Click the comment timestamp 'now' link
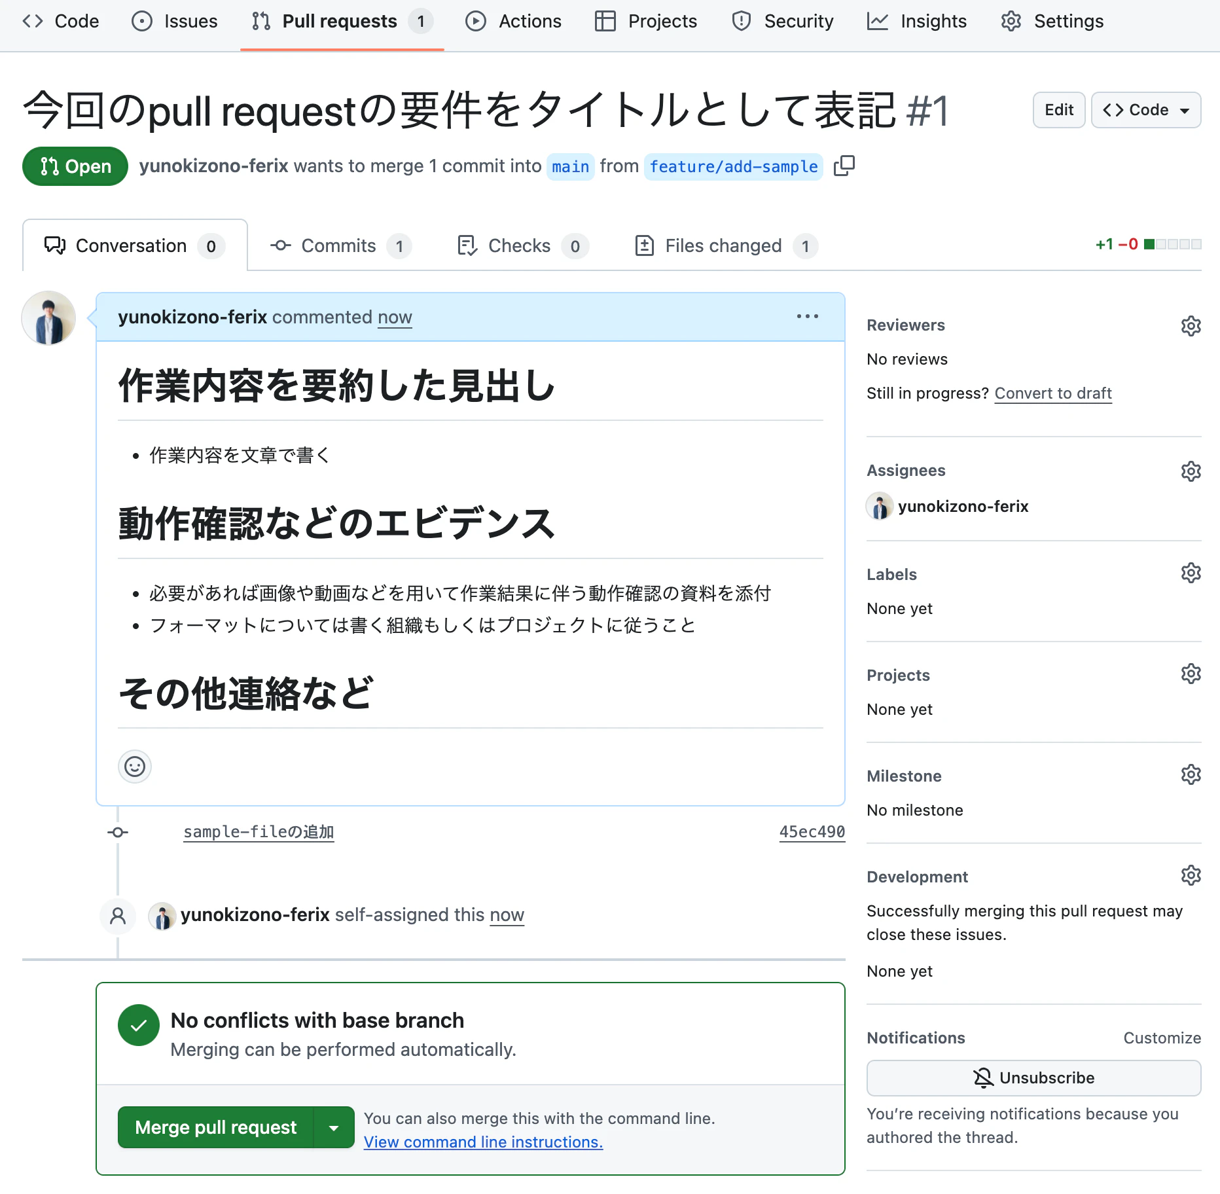This screenshot has height=1194, width=1220. coord(395,317)
